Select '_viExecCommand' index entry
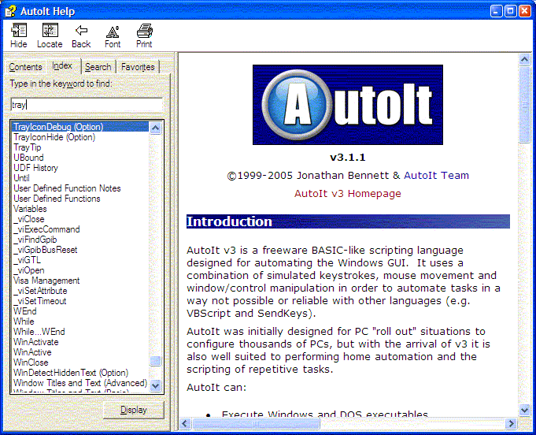 click(46, 229)
